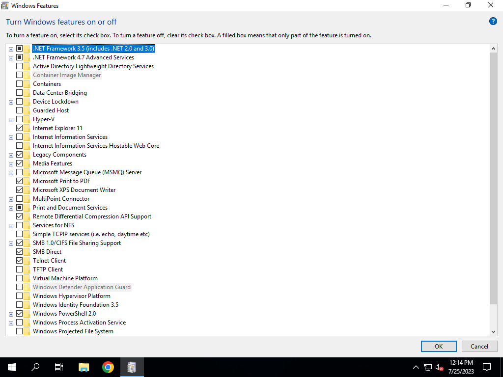
Task: Open the Windows Features help icon
Action: [493, 22]
